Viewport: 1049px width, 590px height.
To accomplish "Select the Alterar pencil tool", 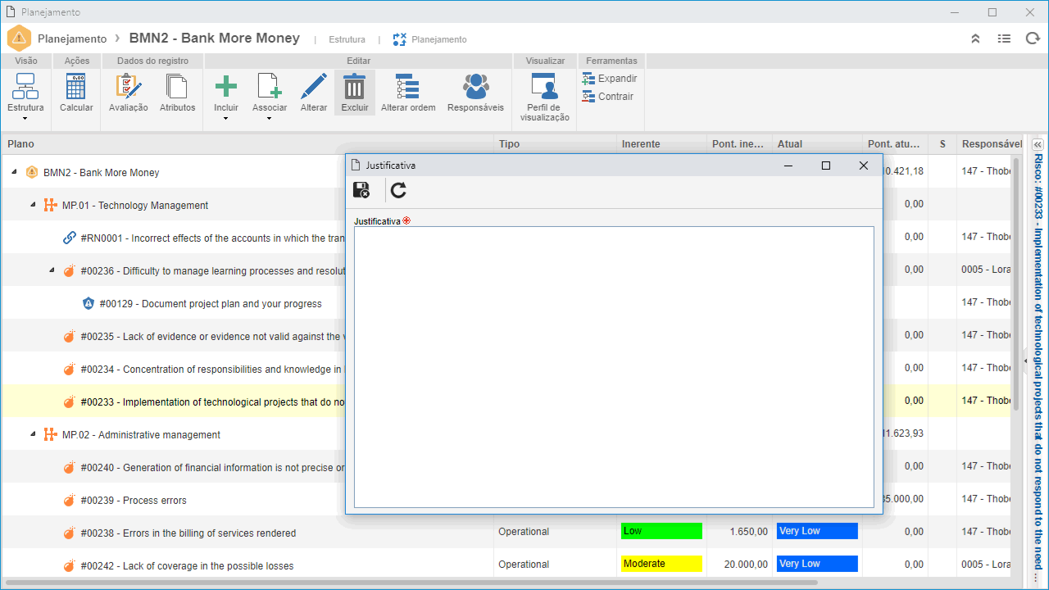I will pyautogui.click(x=314, y=87).
